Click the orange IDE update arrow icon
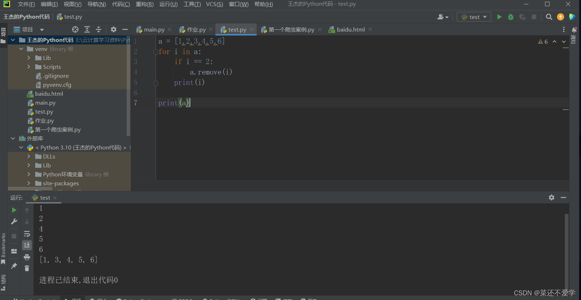This screenshot has width=581, height=300. [x=561, y=17]
